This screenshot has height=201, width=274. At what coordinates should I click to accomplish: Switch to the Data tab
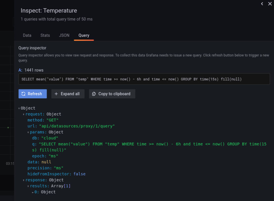[27, 35]
